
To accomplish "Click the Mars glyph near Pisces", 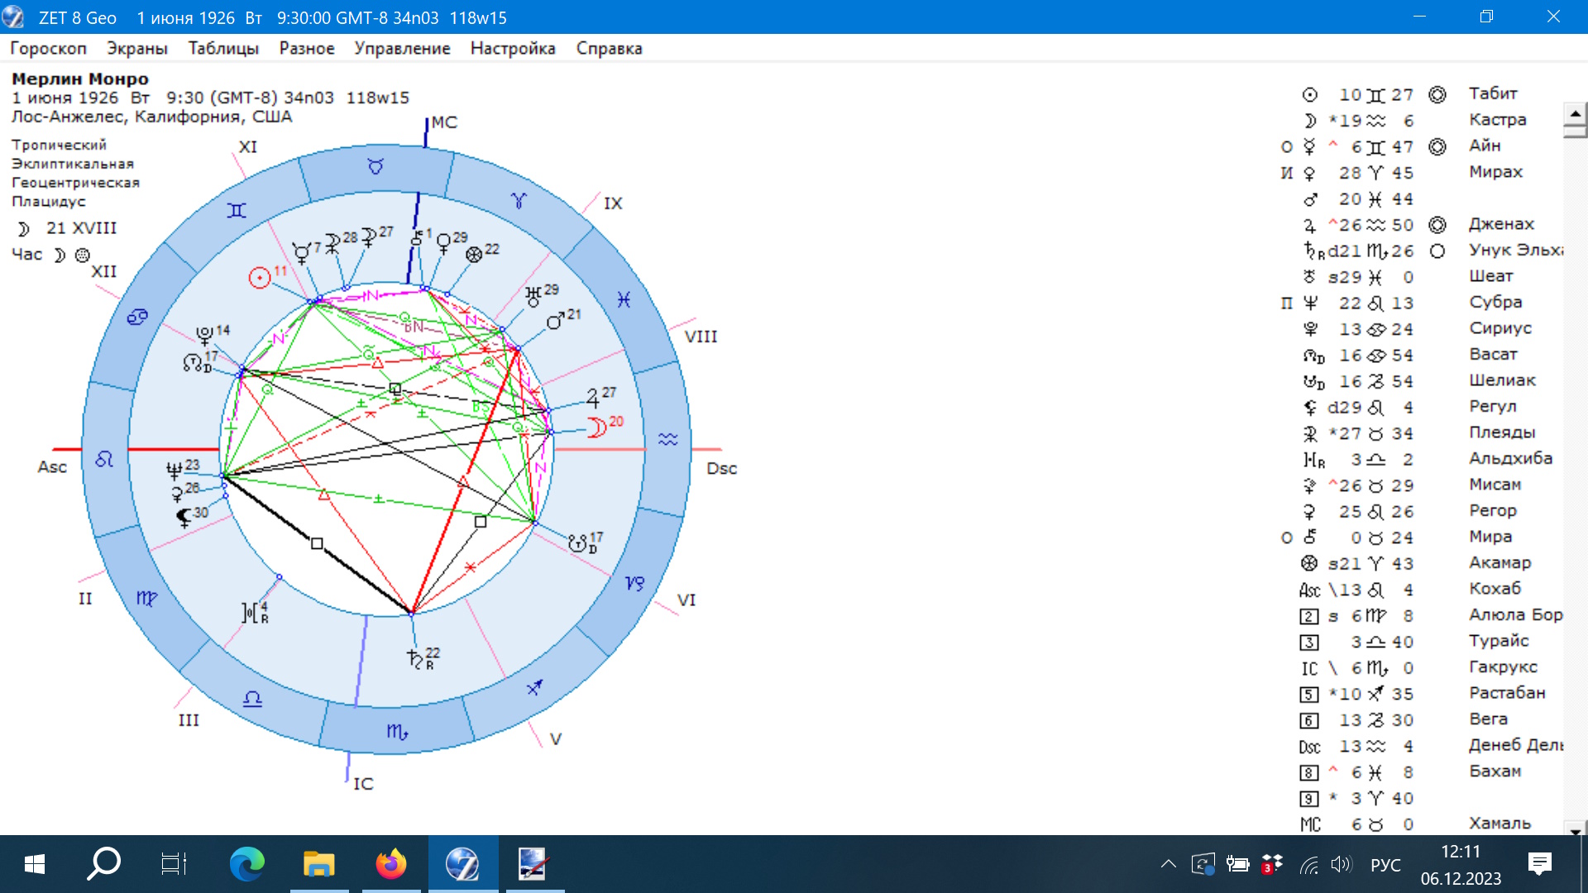I will click(x=556, y=321).
